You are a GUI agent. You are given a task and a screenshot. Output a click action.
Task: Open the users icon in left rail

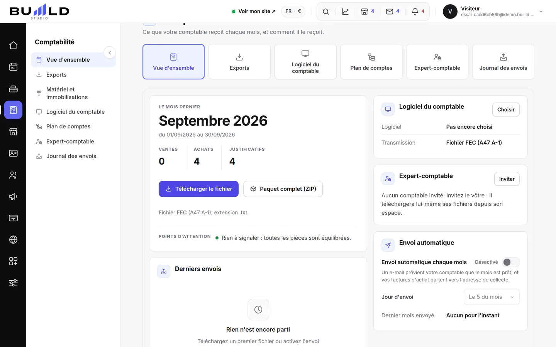[x=13, y=175]
